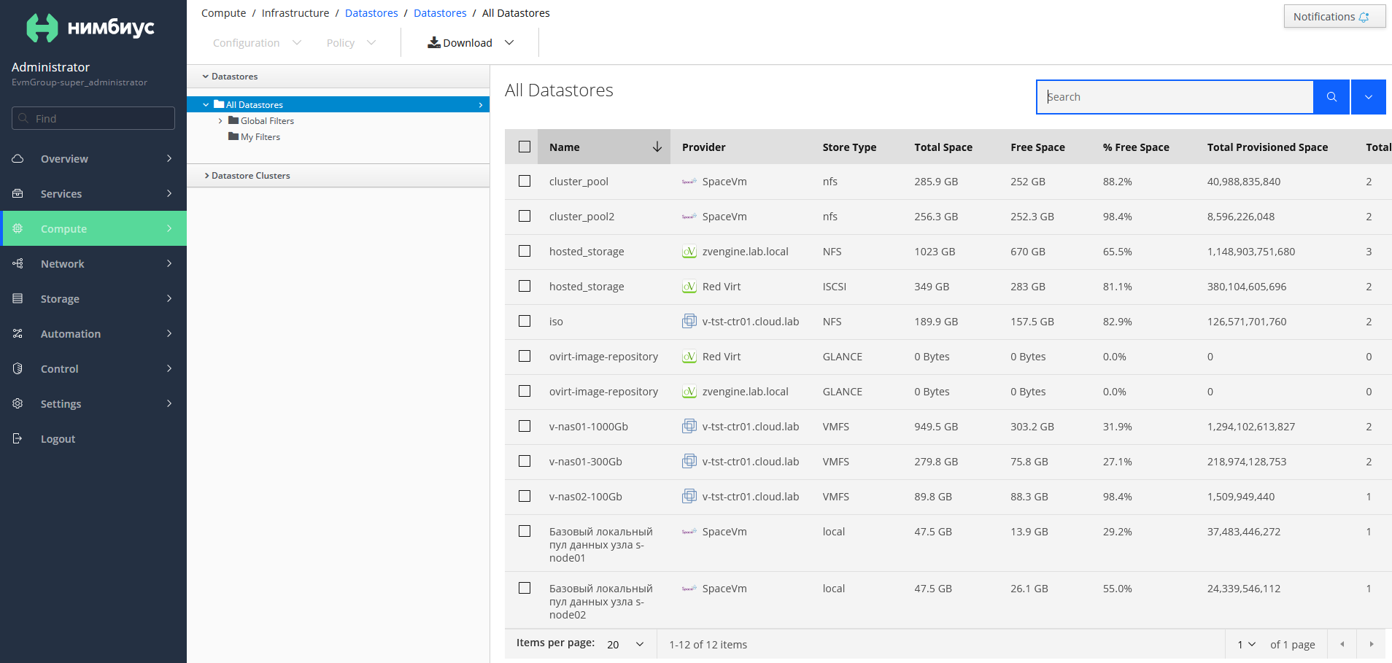Open the Configuration dropdown

257,43
